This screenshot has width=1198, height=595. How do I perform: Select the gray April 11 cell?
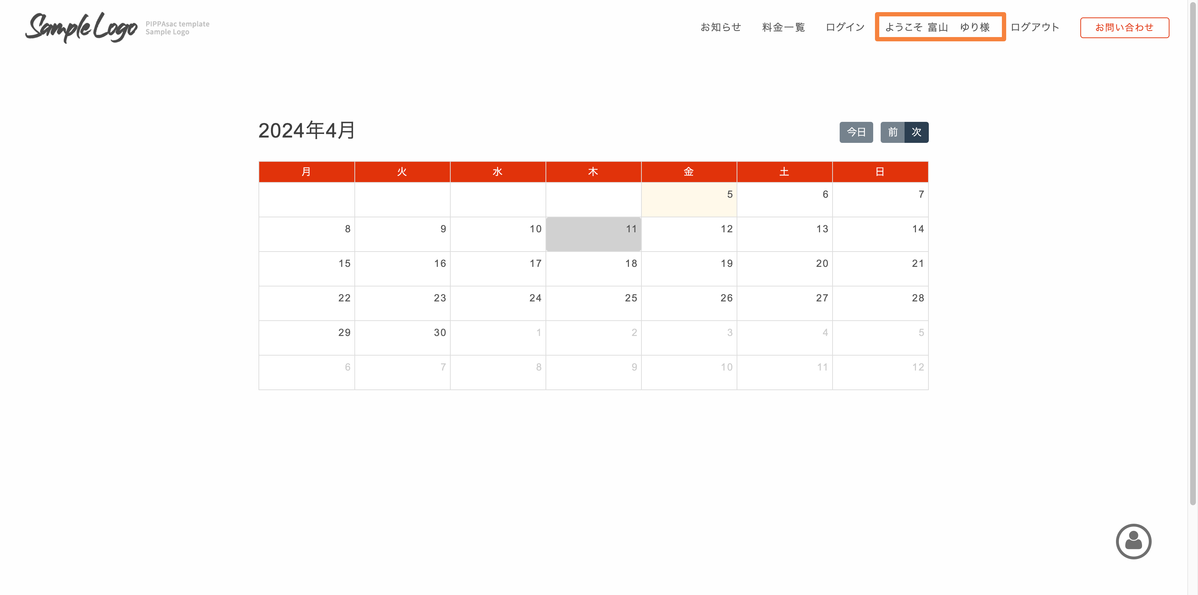pyautogui.click(x=593, y=234)
